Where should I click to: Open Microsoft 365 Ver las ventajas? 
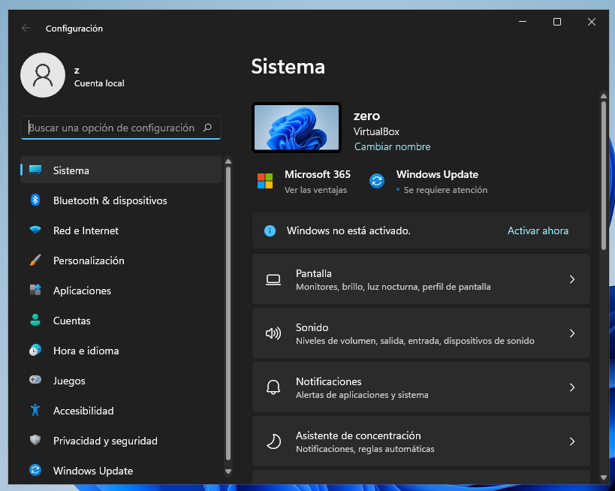coord(304,182)
